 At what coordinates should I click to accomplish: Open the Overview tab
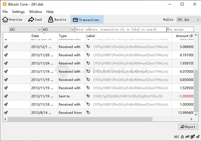tap(12, 19)
